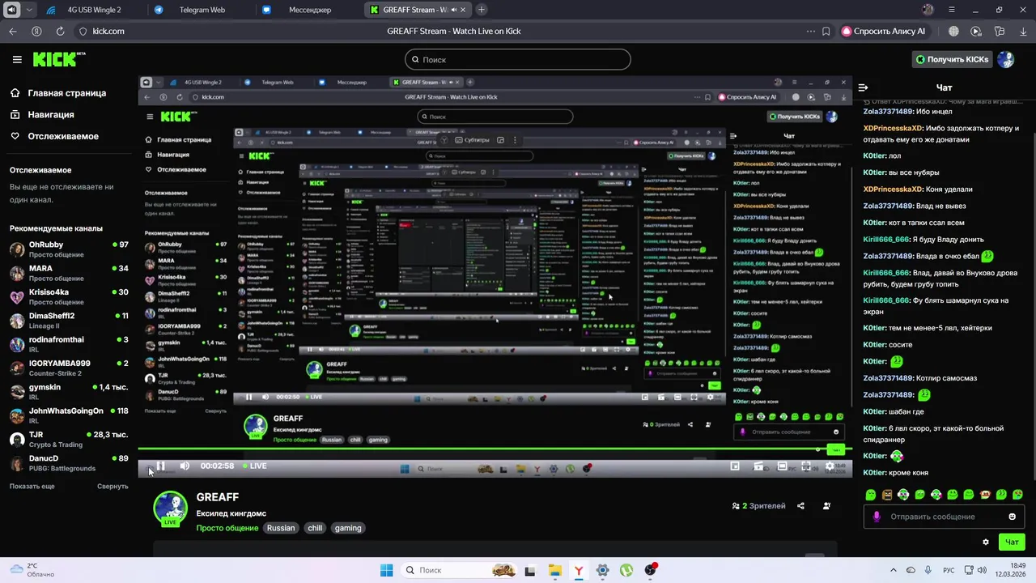Collapse the chat panel with arrow icon
Viewport: 1036px width, 583px height.
pyautogui.click(x=863, y=87)
